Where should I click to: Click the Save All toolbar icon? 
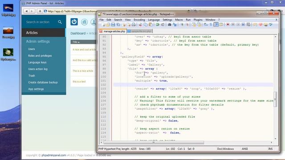118,25
